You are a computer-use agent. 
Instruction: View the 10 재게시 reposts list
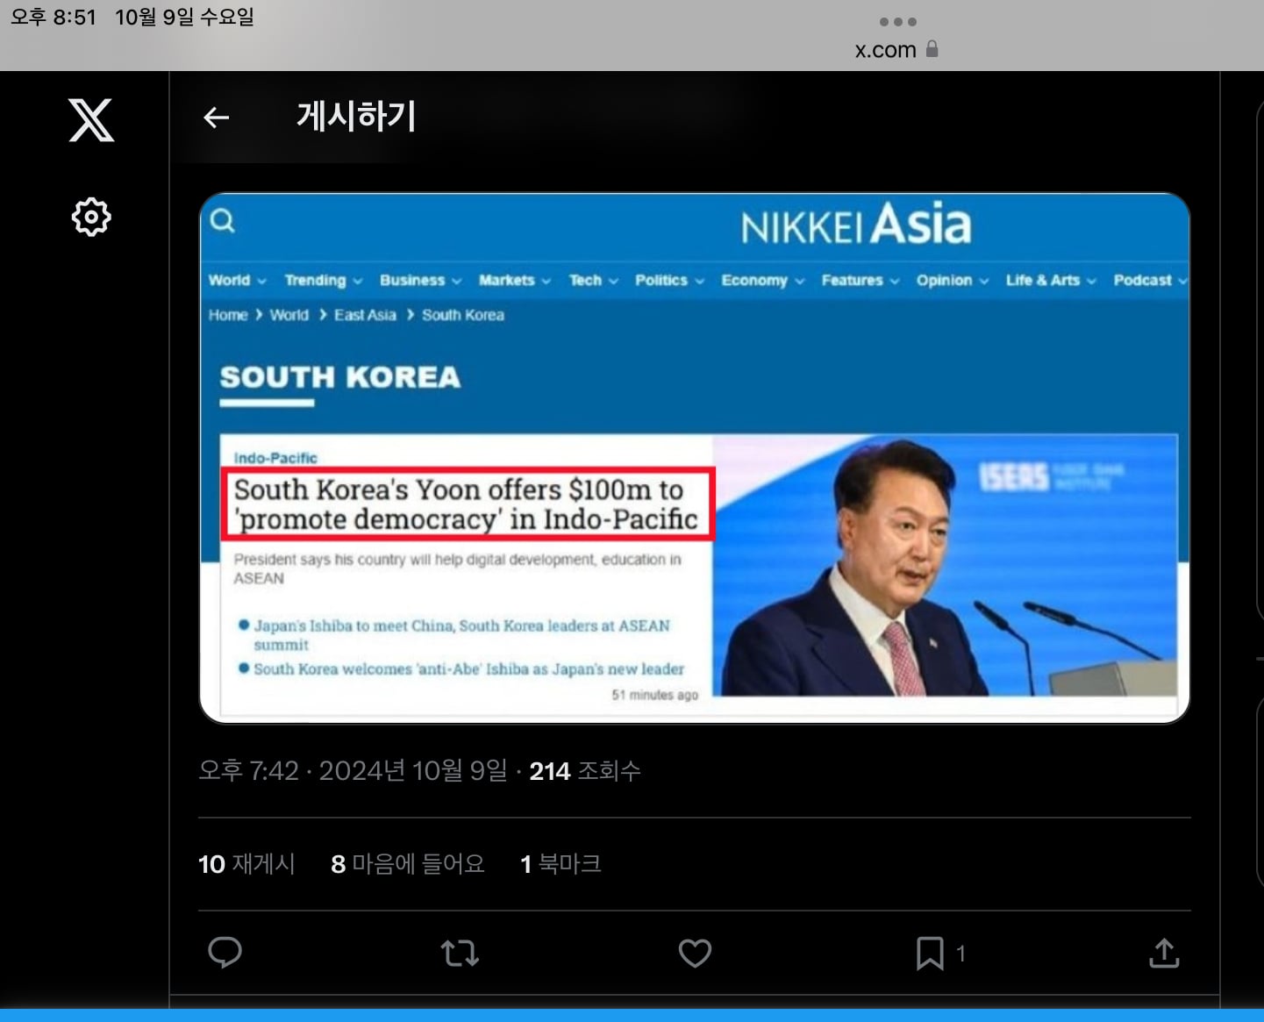coord(246,864)
